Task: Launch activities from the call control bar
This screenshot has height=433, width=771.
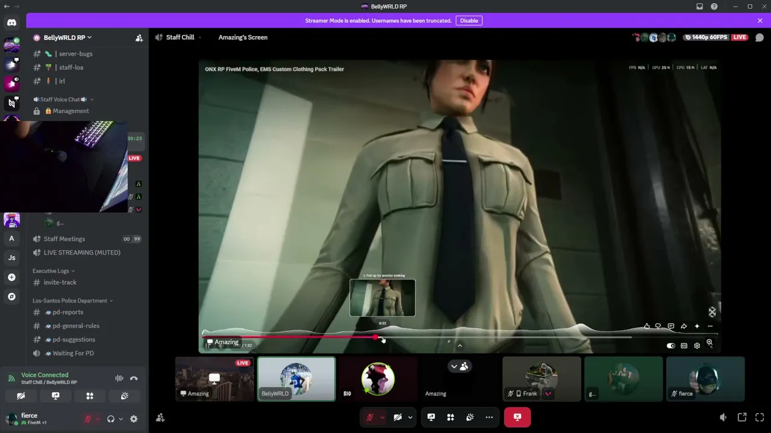Action: tap(451, 417)
